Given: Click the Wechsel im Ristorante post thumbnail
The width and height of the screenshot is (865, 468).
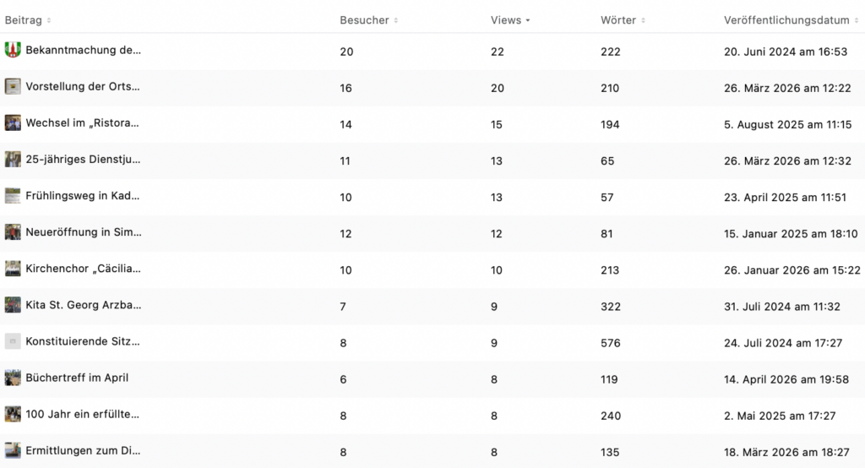Looking at the screenshot, I should [13, 123].
